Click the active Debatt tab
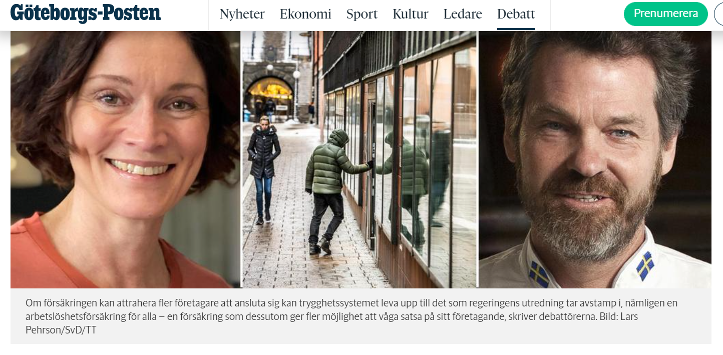 coord(516,14)
